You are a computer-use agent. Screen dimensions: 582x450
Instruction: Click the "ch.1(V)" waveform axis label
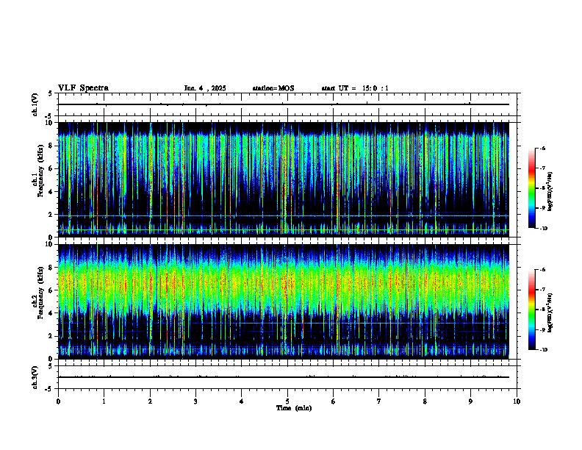[35, 104]
